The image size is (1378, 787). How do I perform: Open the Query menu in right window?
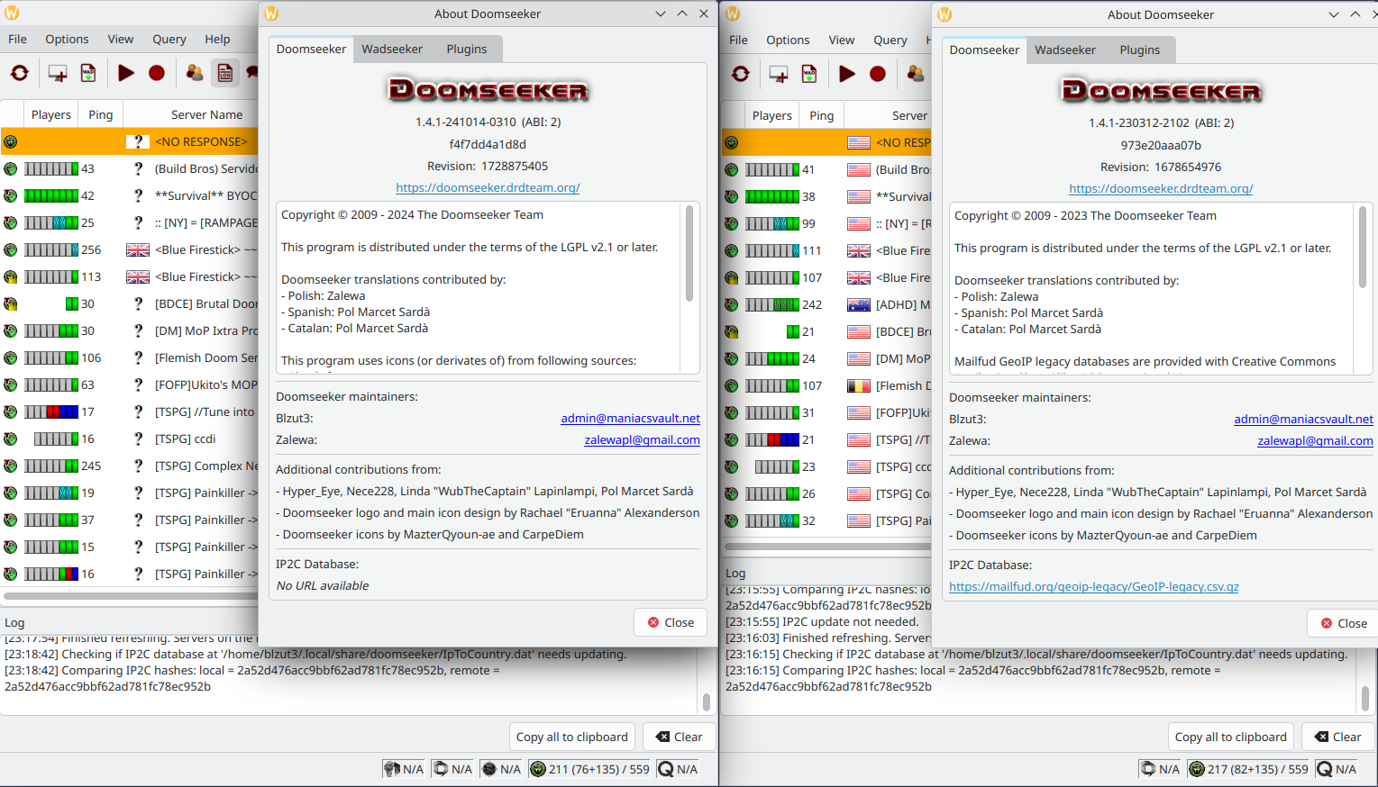tap(890, 41)
